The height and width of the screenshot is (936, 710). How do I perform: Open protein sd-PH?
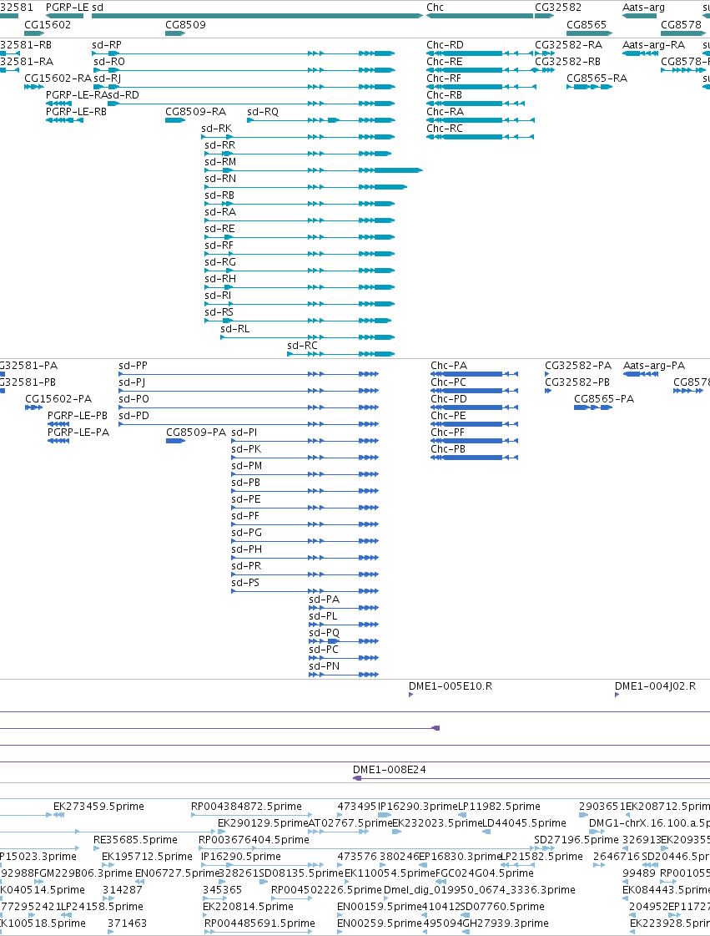coord(246,549)
